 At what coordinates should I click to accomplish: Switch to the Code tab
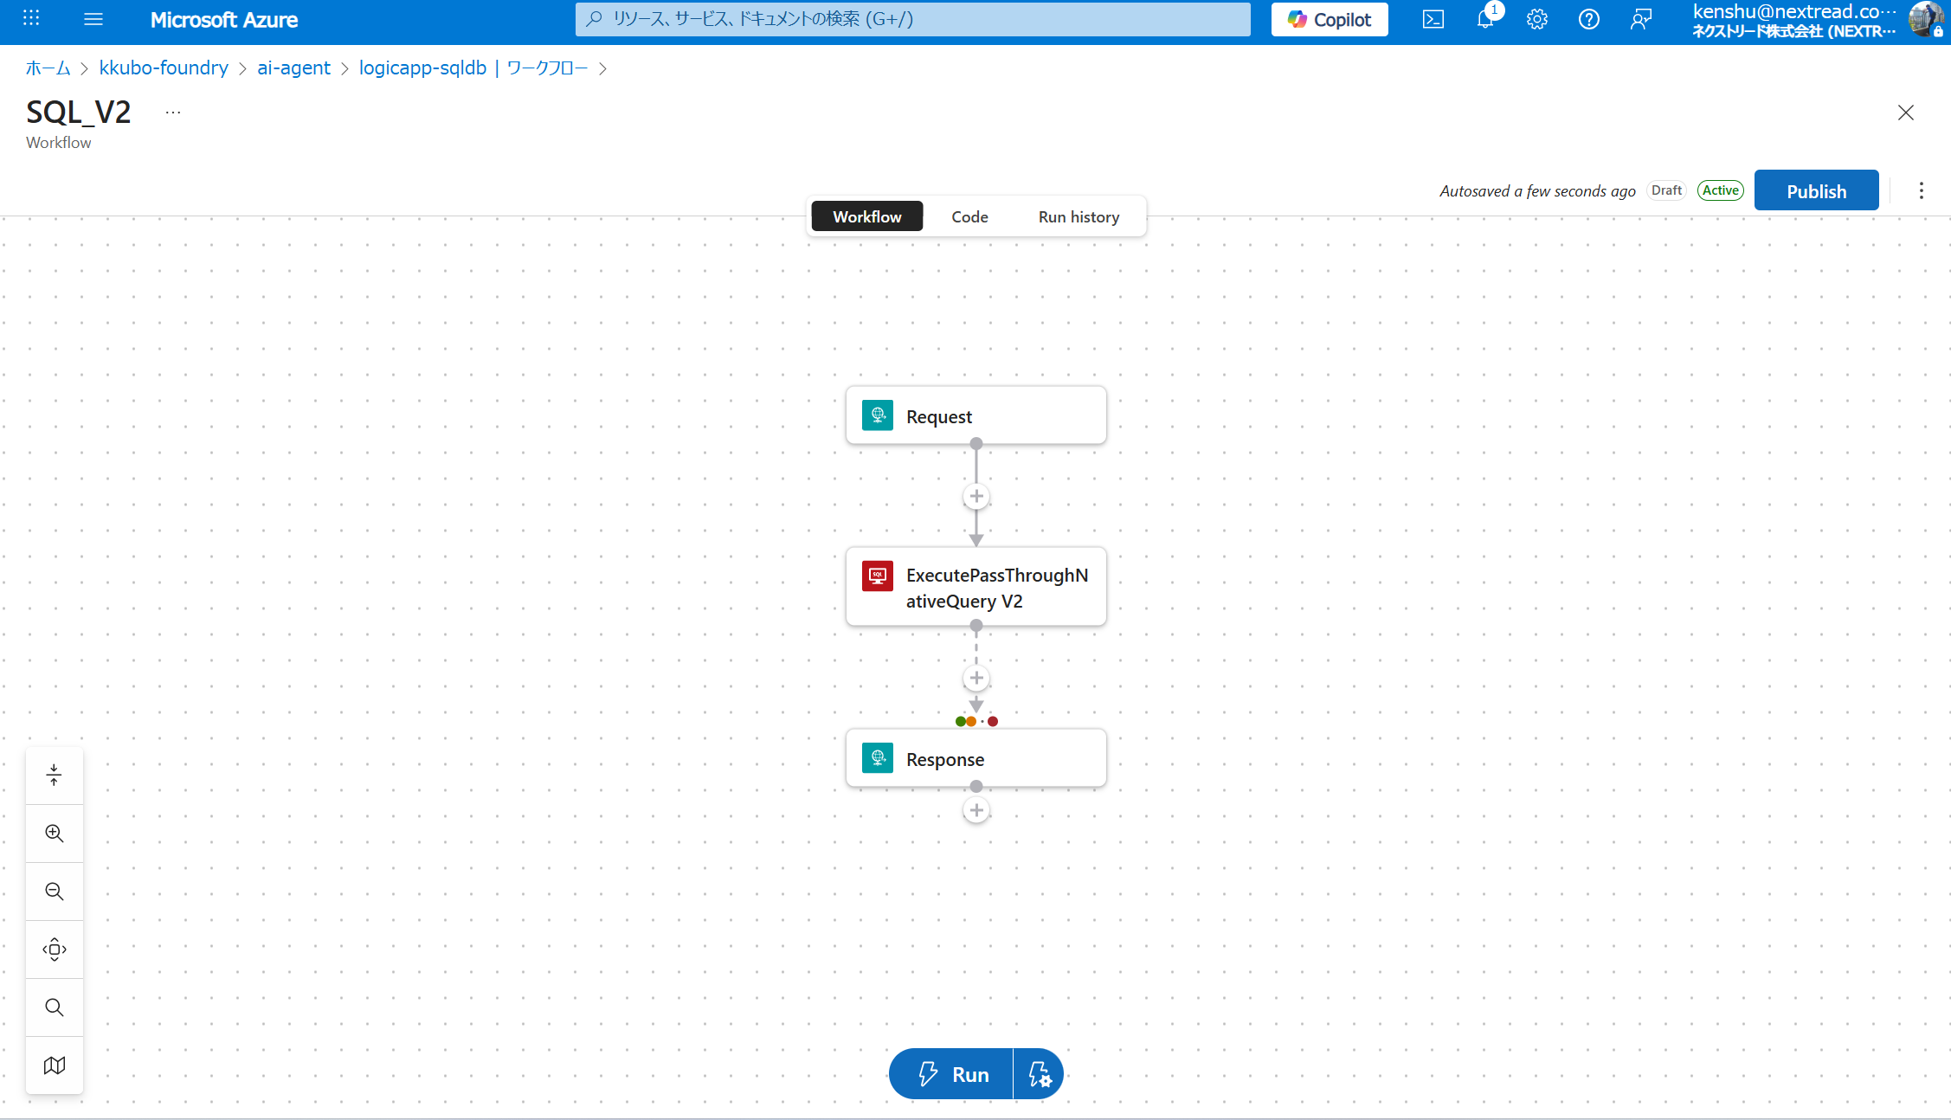pos(969,217)
